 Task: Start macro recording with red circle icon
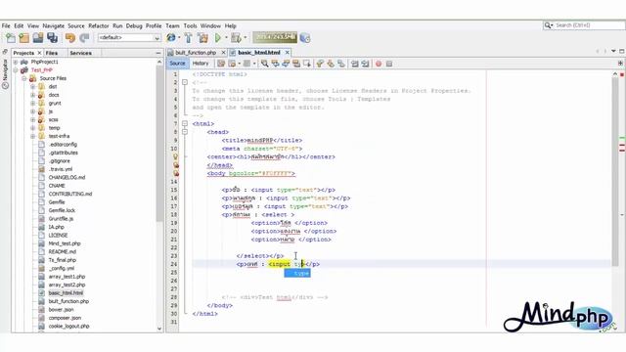point(379,64)
